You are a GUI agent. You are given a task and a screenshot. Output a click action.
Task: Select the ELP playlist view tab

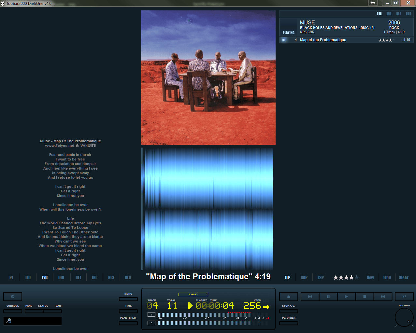[x=287, y=277]
